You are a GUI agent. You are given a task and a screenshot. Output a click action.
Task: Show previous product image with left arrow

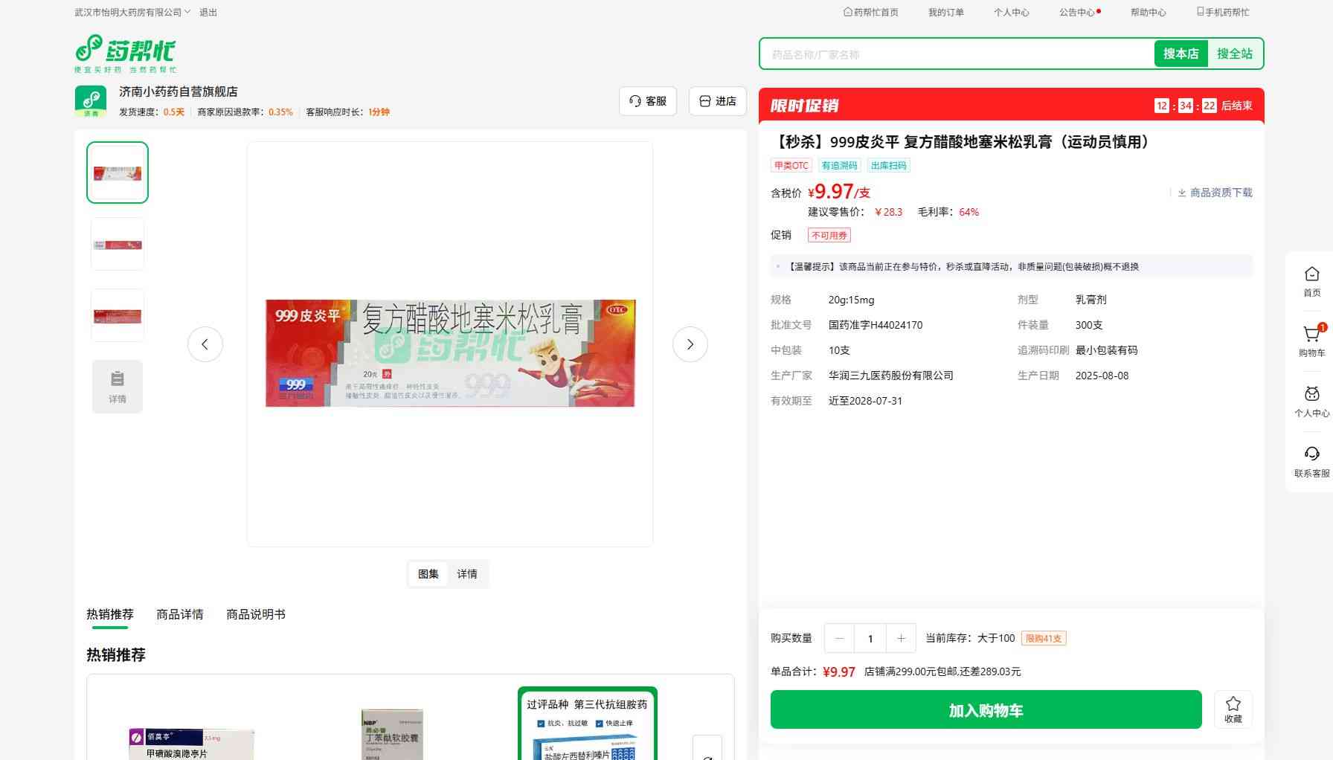click(x=205, y=344)
